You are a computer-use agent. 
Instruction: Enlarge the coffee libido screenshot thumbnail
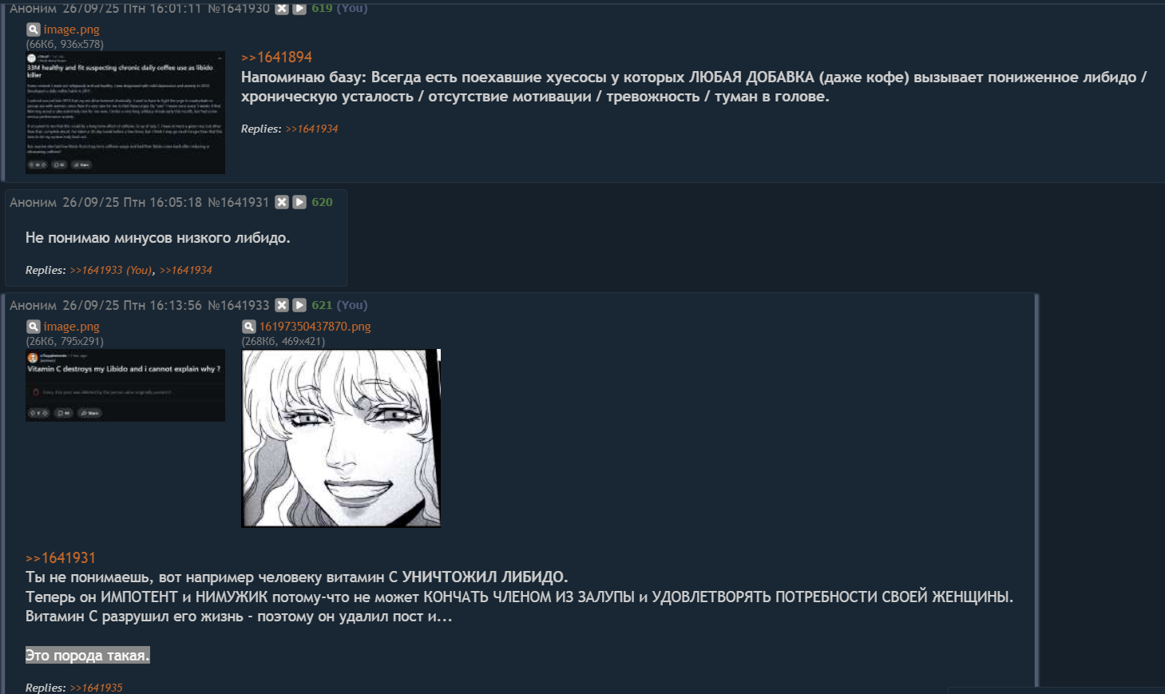125,113
